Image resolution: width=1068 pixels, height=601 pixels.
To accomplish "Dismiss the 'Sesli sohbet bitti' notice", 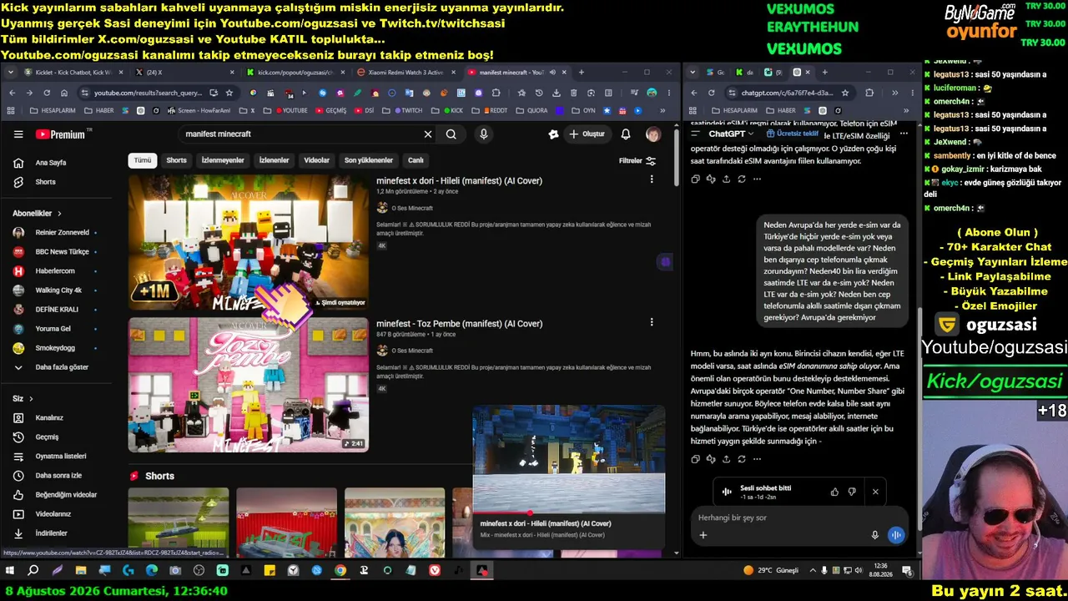I will point(875,492).
